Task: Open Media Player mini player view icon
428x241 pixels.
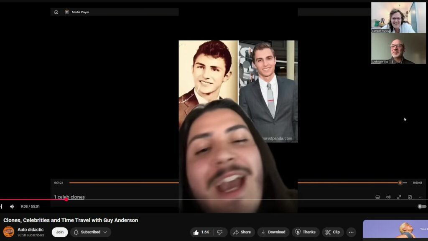Action: pos(410,197)
